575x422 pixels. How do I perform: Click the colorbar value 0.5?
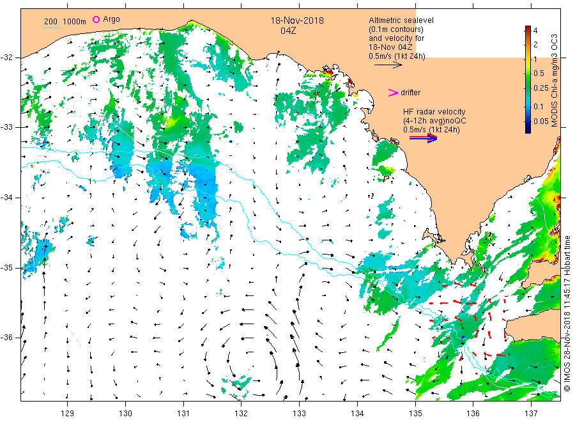coord(539,74)
